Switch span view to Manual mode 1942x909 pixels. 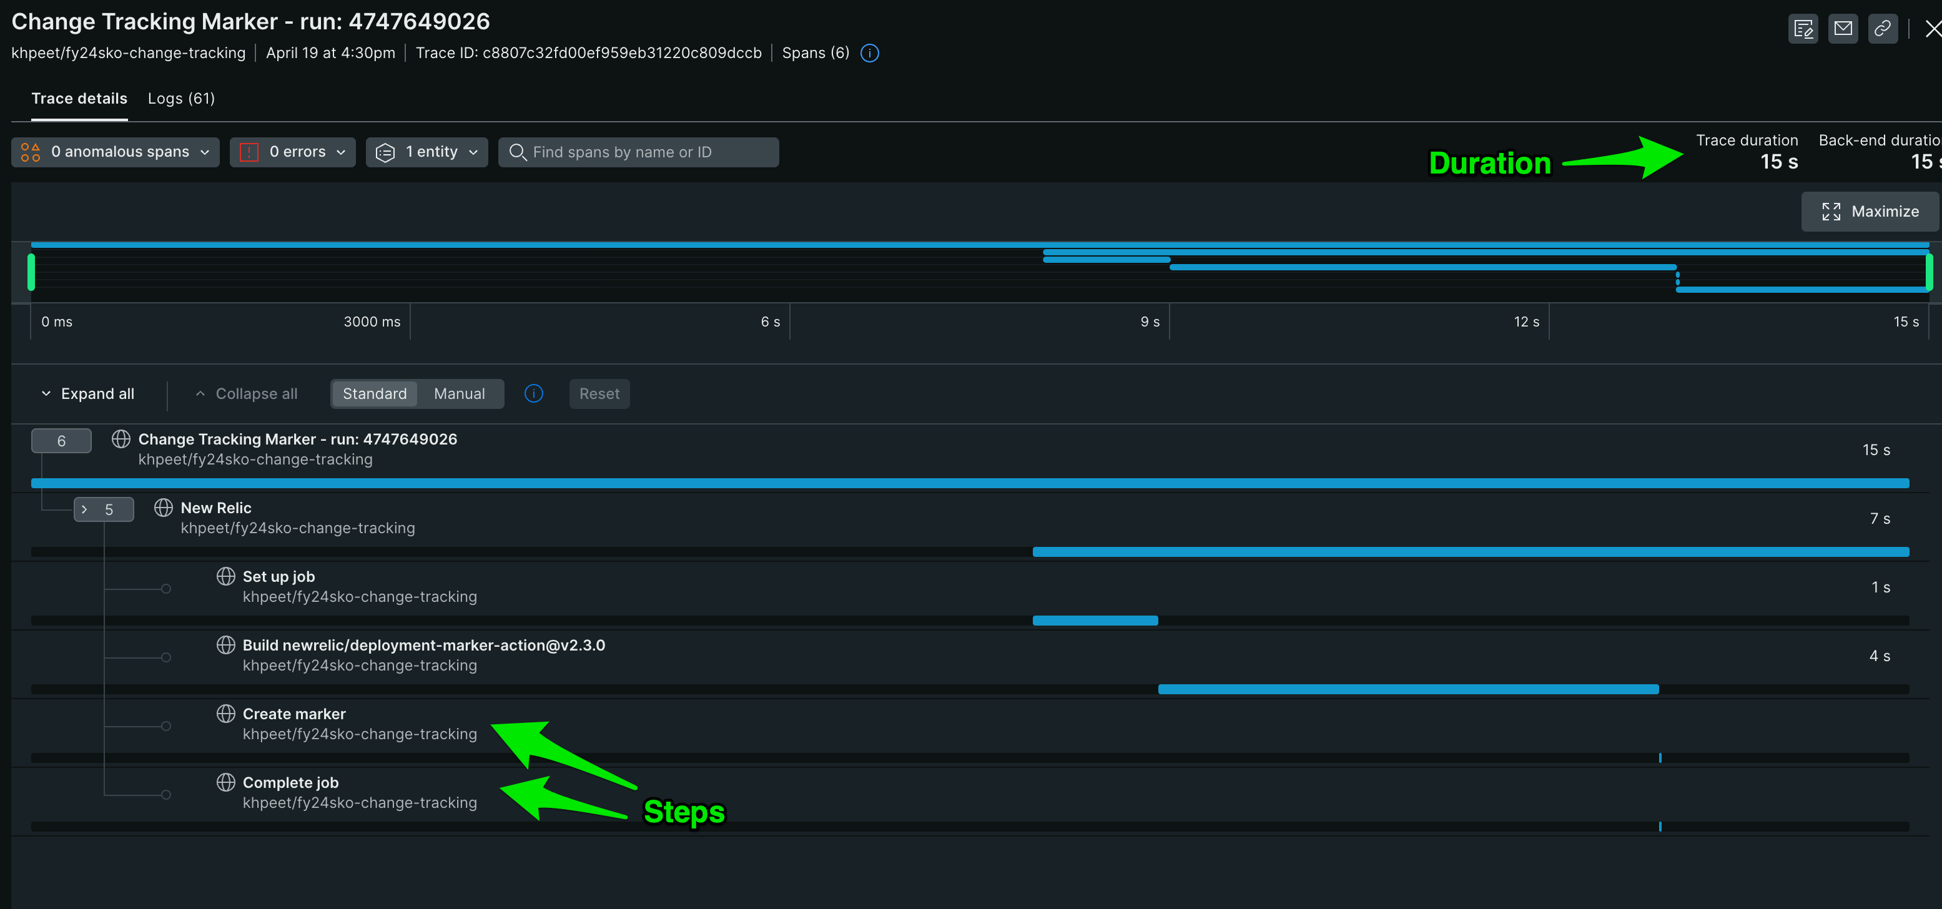click(459, 393)
